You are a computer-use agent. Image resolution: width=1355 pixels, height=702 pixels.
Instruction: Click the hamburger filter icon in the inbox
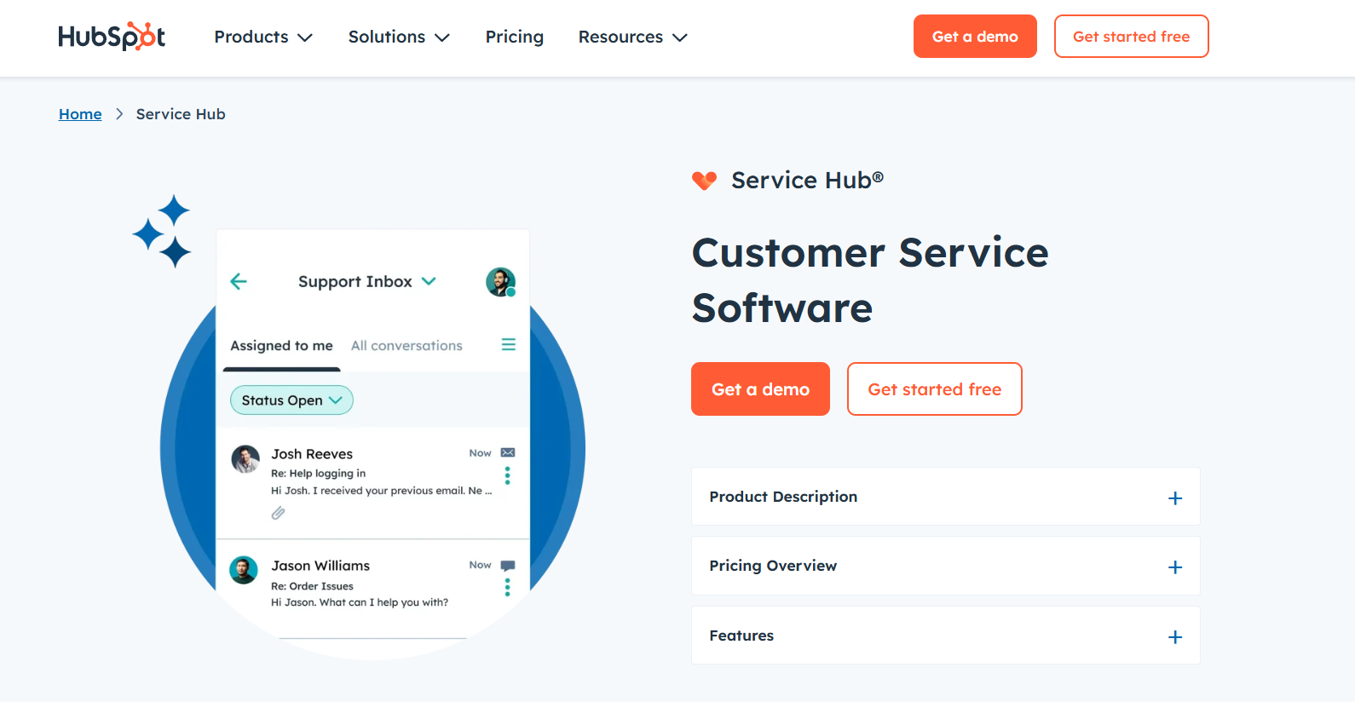pos(509,344)
